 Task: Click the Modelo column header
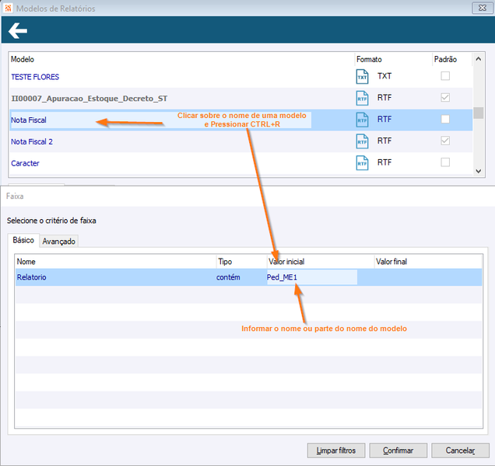coord(23,59)
